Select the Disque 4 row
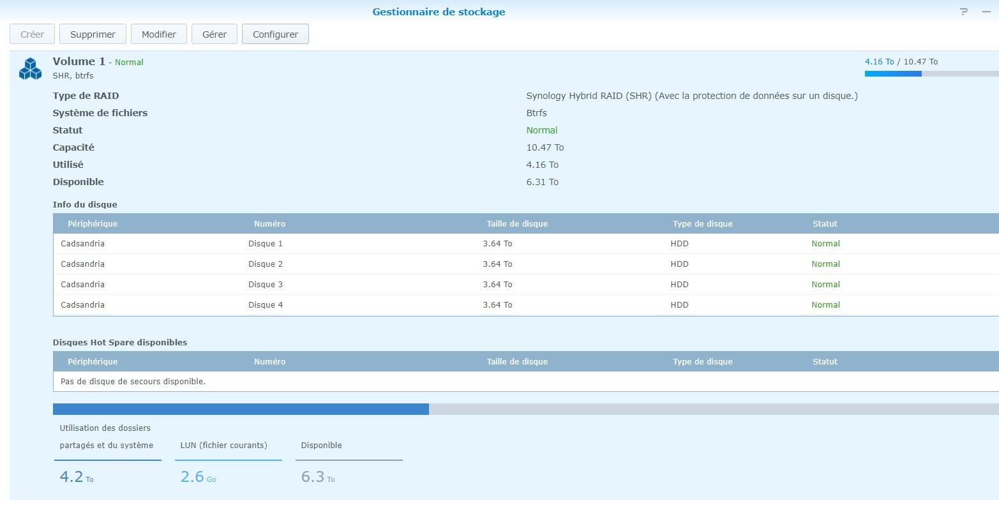Image resolution: width=999 pixels, height=510 pixels. [x=526, y=305]
